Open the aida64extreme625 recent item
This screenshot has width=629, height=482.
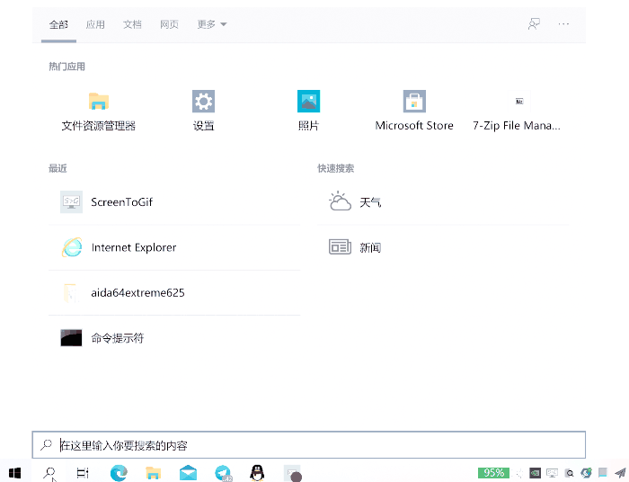click(174, 292)
